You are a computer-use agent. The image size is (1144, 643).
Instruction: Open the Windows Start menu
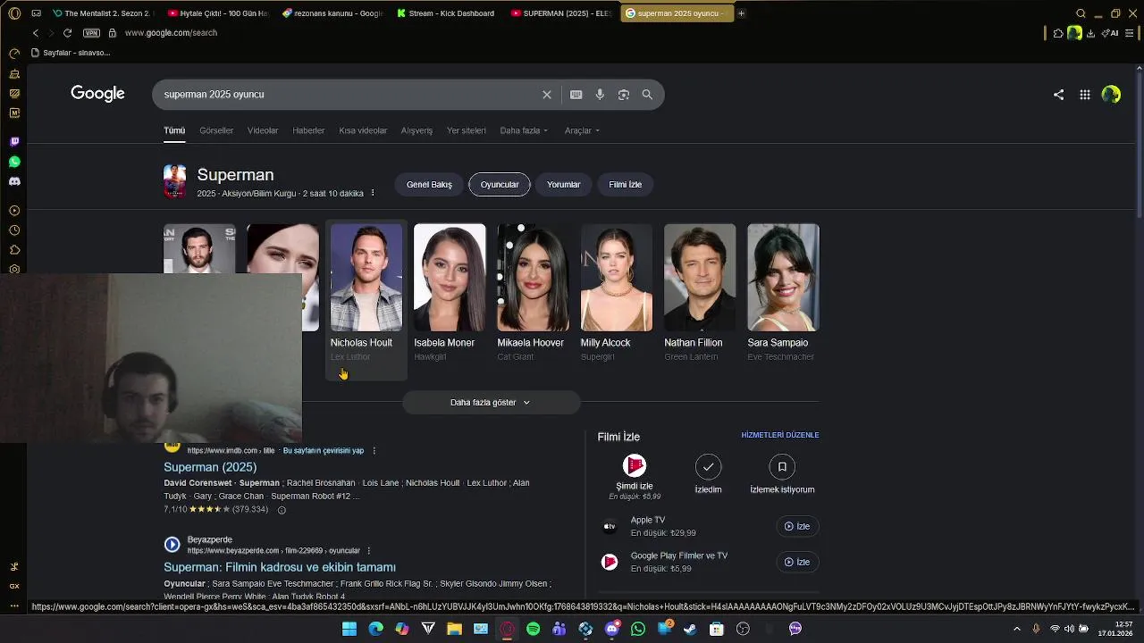(349, 629)
